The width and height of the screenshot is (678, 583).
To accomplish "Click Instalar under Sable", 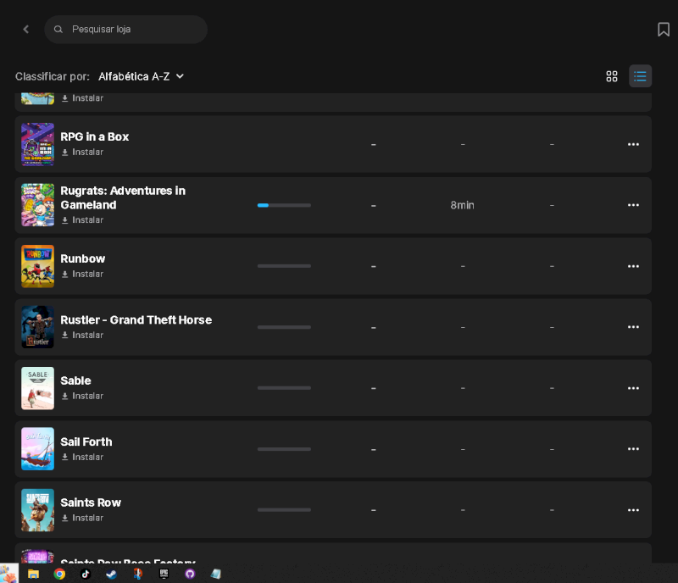I will (82, 397).
